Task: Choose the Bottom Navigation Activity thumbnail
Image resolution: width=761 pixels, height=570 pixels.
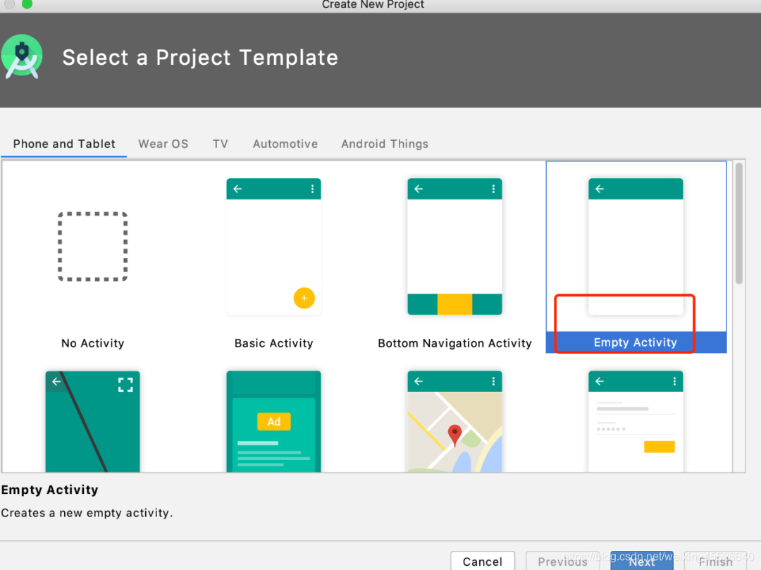Action: (454, 247)
